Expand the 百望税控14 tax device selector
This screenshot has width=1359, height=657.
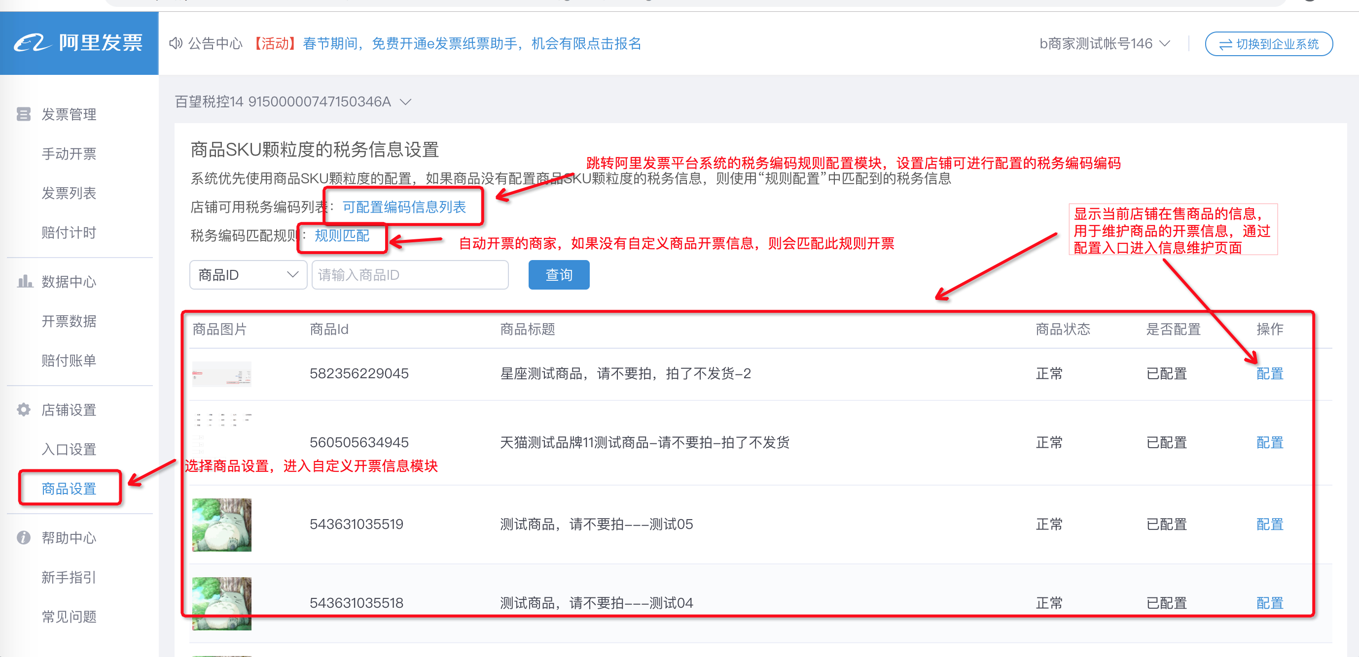coord(405,101)
